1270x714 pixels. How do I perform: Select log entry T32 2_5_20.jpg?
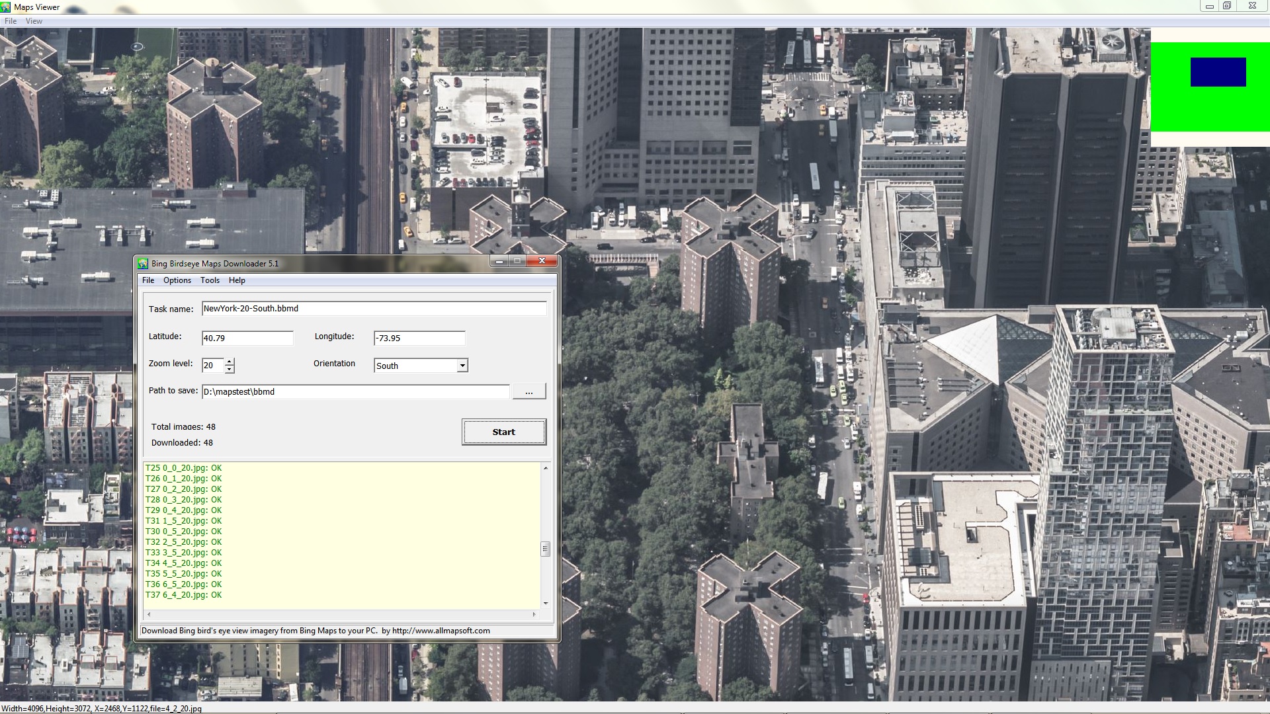(183, 542)
